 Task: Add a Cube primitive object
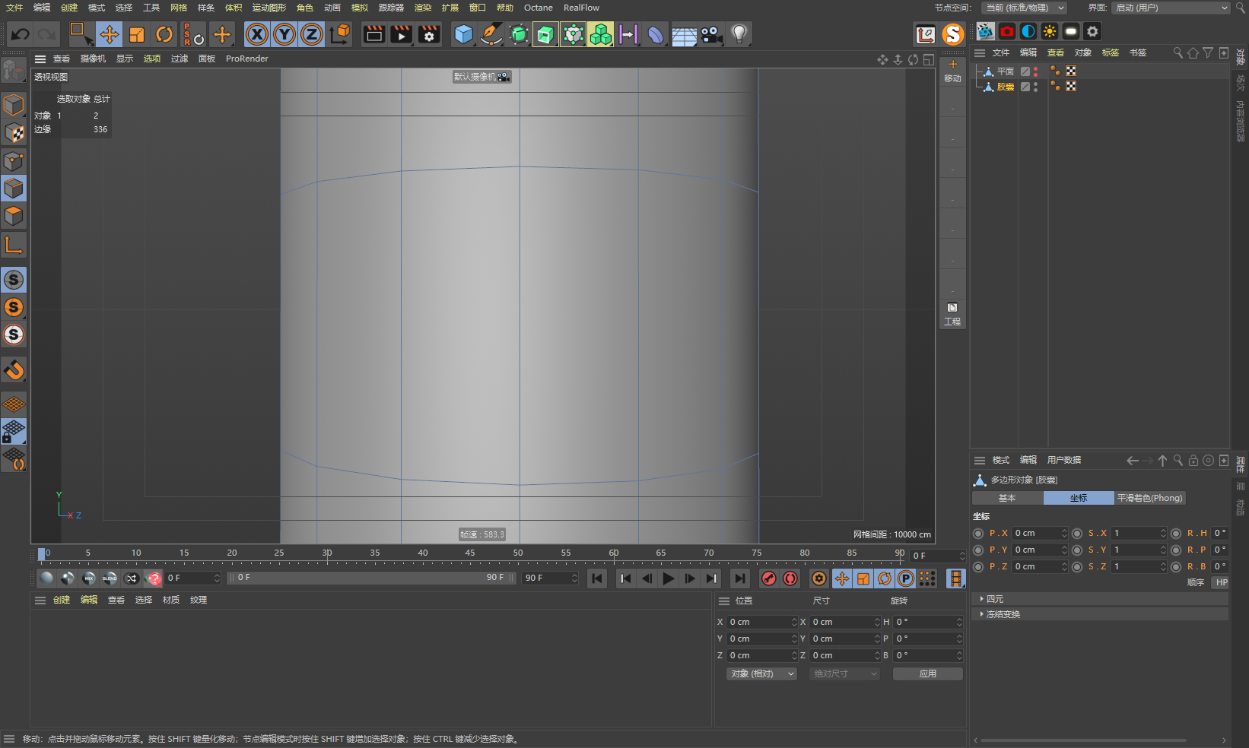(463, 34)
